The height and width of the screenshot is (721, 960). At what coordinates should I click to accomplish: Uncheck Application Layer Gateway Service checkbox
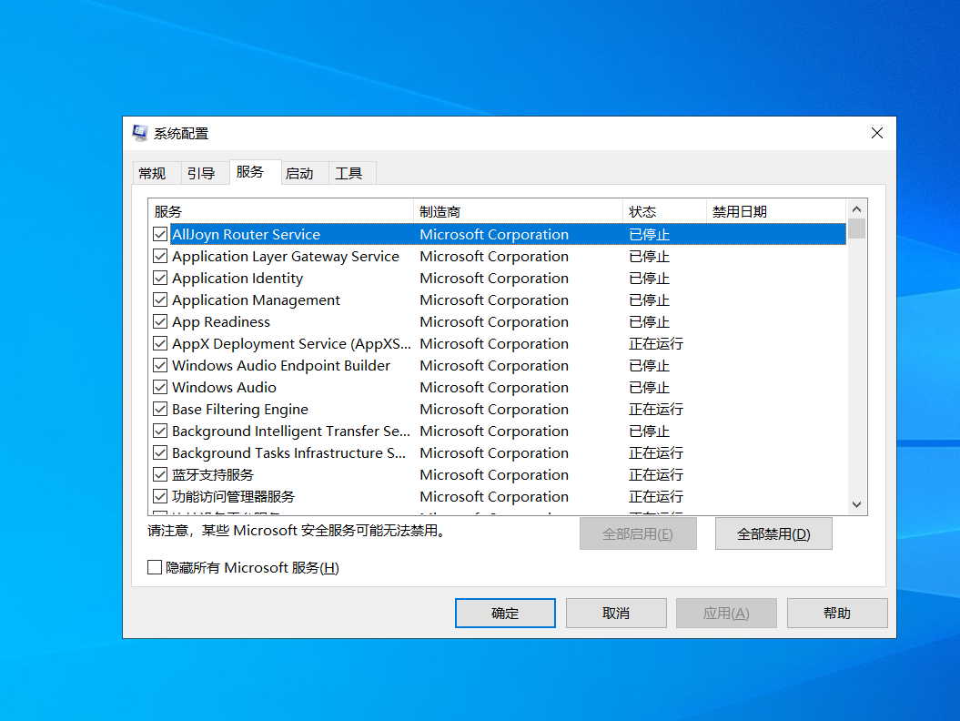tap(160, 256)
